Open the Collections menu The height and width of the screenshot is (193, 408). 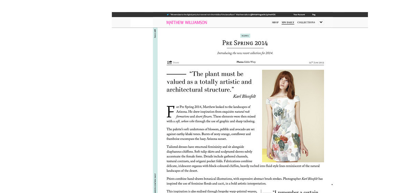coord(306,22)
